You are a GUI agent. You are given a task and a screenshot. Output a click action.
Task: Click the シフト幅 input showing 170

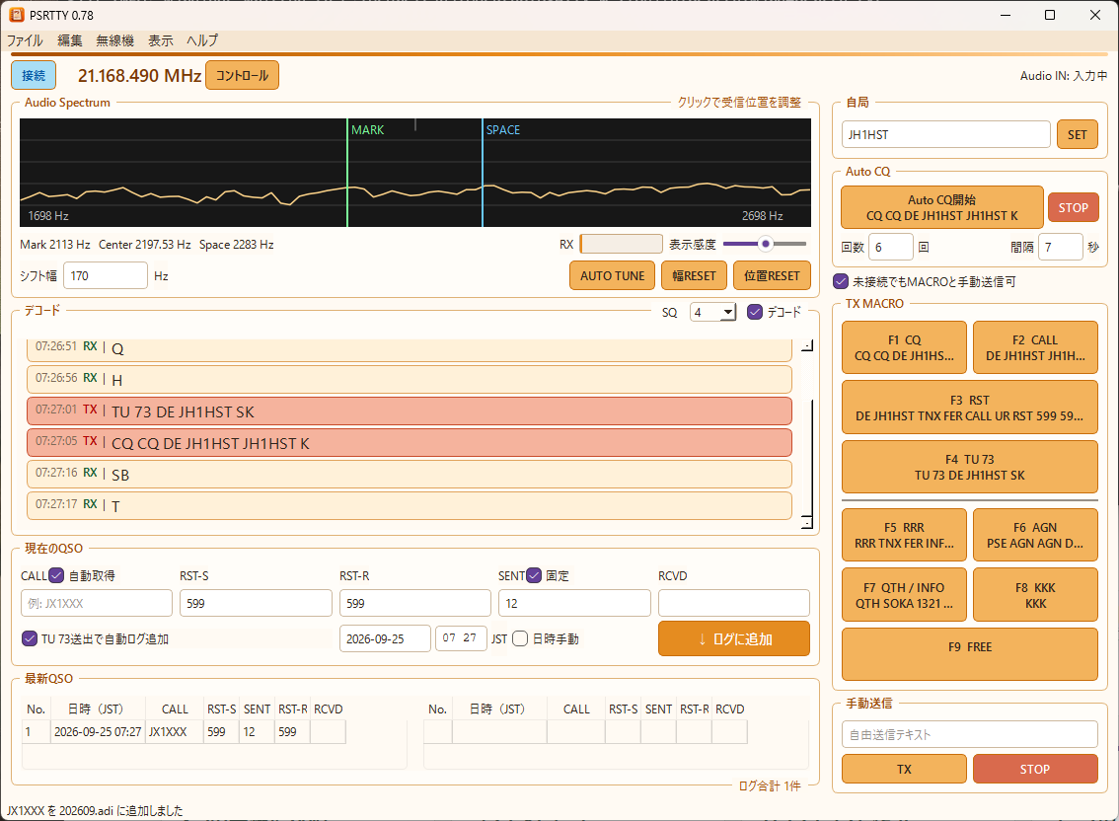tap(106, 275)
